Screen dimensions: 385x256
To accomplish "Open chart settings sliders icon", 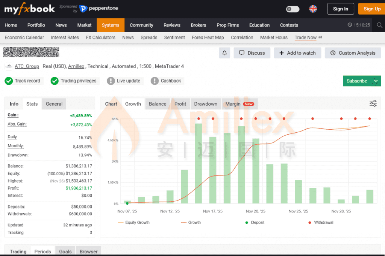I will click(373, 103).
